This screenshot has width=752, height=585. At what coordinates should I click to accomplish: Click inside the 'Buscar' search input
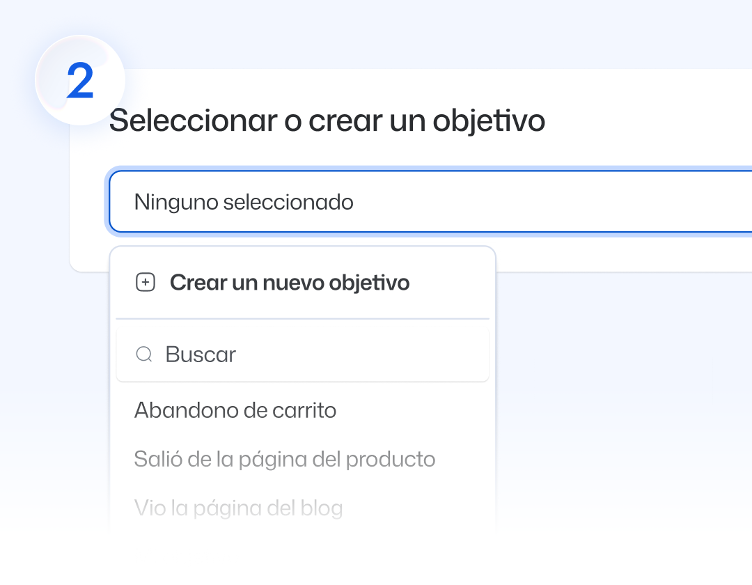point(279,354)
